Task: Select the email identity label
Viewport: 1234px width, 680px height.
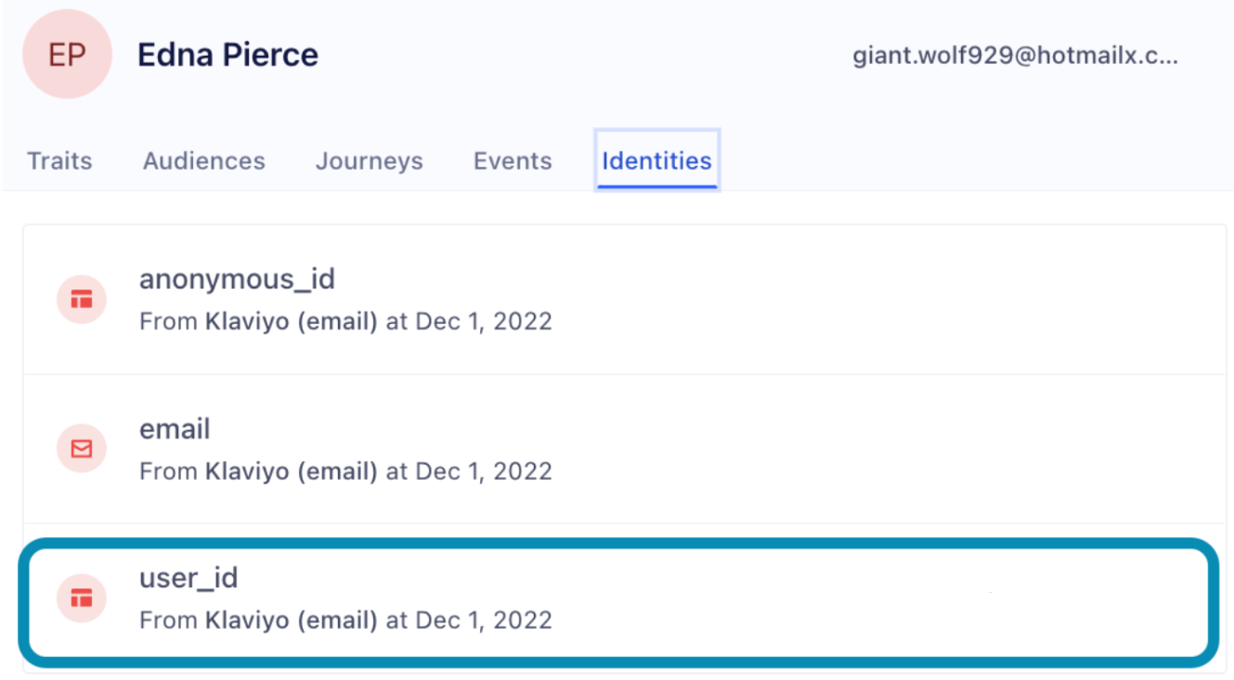Action: pyautogui.click(x=175, y=430)
